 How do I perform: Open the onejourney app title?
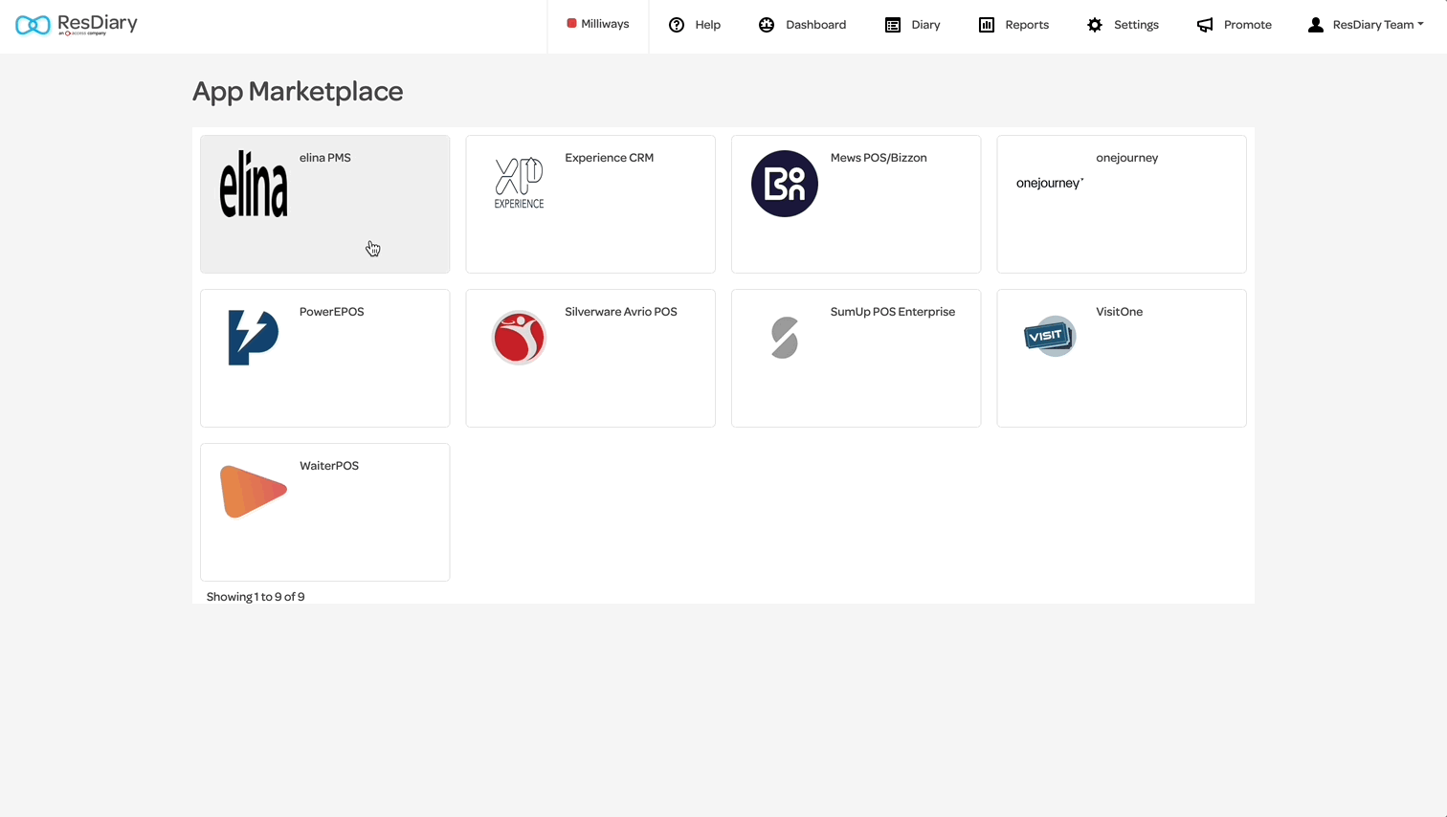[x=1127, y=158]
